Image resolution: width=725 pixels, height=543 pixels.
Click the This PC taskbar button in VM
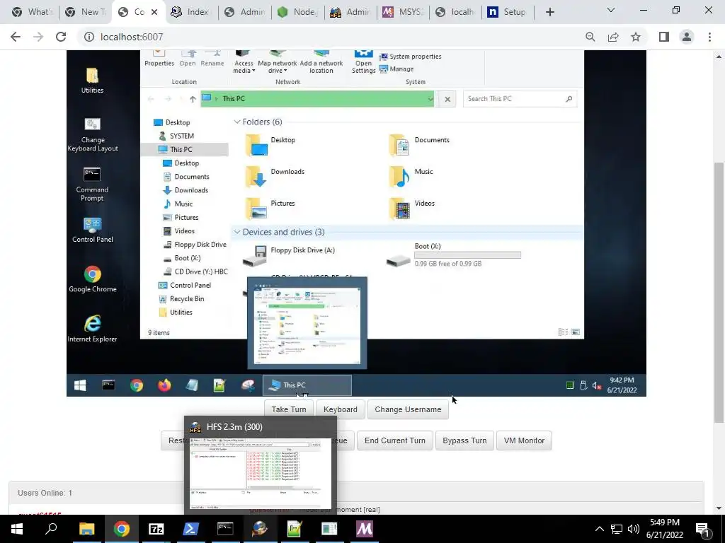307,385
